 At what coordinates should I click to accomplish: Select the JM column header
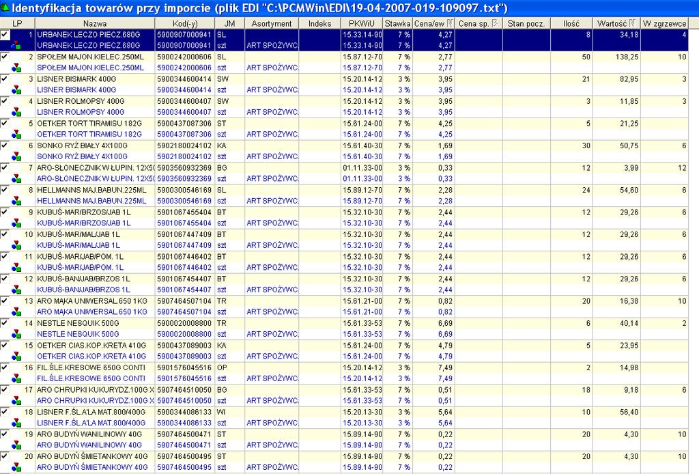[x=229, y=24]
